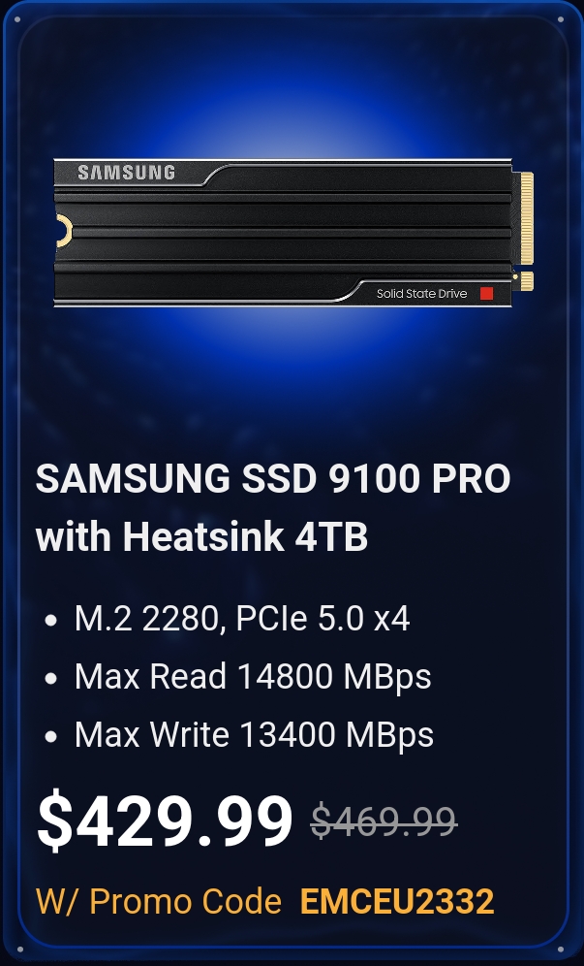Viewport: 584px width, 966px height.
Task: Open the SAMSUNG SSD 9100 PRO title
Action: tap(272, 478)
